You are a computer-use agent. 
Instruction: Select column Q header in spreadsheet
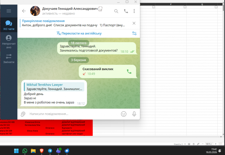coord(202,4)
